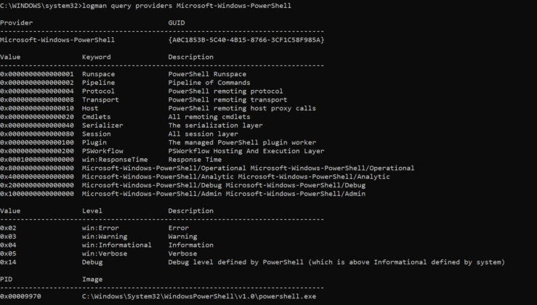
Task: Click the Pipeline keyword row
Action: 98,82
